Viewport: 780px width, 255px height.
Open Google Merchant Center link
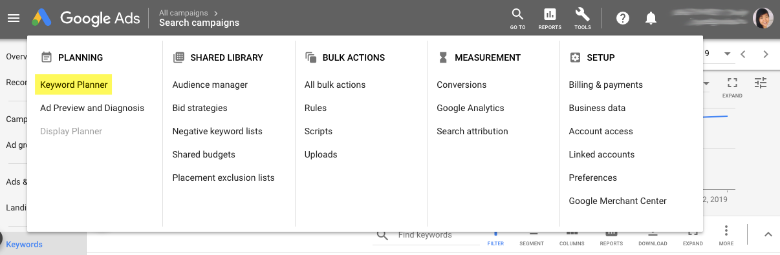coord(618,201)
